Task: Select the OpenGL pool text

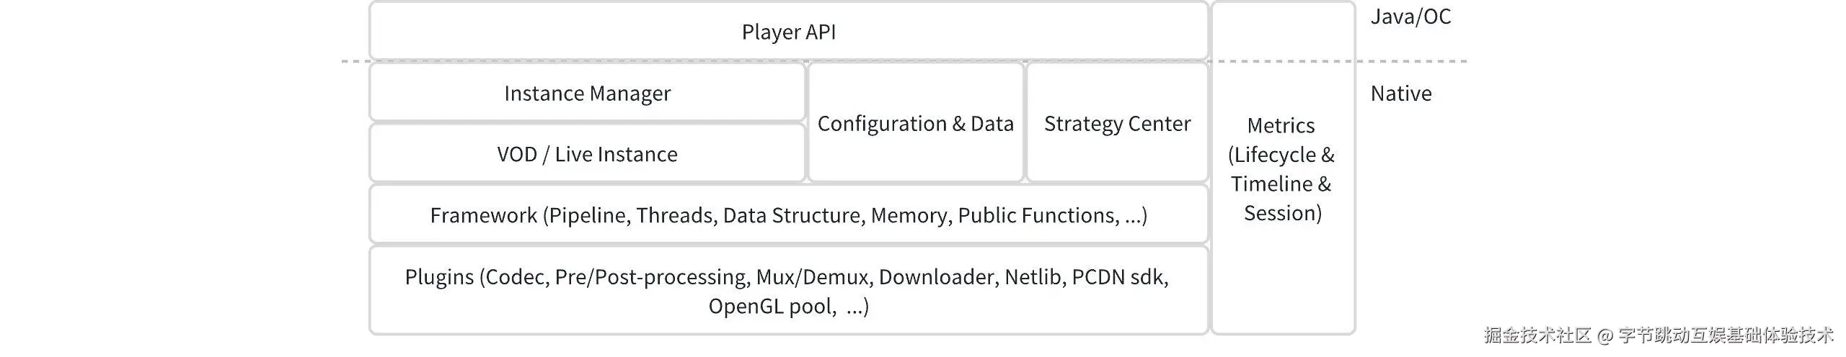Action: pyautogui.click(x=772, y=307)
